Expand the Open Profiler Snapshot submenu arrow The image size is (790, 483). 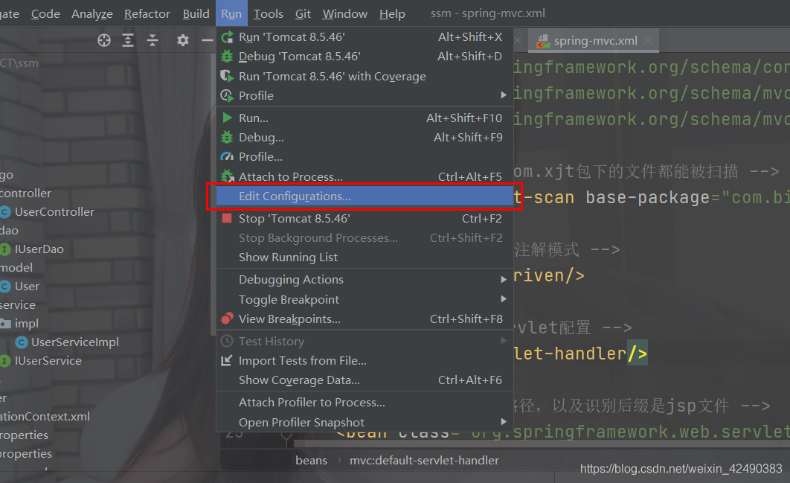(504, 421)
